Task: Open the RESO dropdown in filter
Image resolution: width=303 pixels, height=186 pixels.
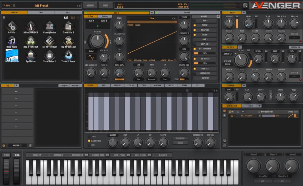Action: pyautogui.click(x=258, y=51)
